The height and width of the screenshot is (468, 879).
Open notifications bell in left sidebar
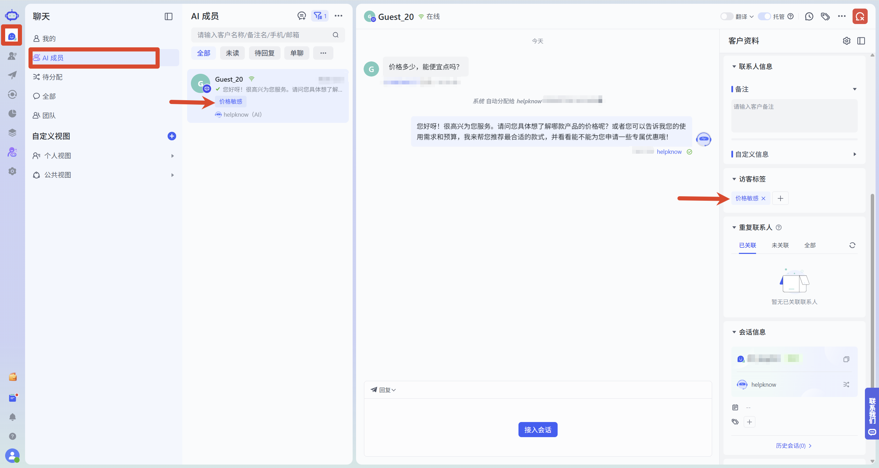pyautogui.click(x=12, y=417)
